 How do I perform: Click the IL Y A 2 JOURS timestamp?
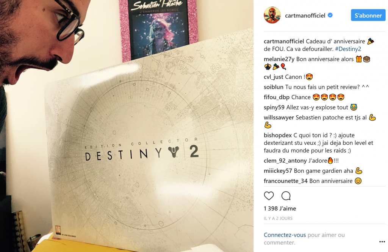(x=278, y=218)
